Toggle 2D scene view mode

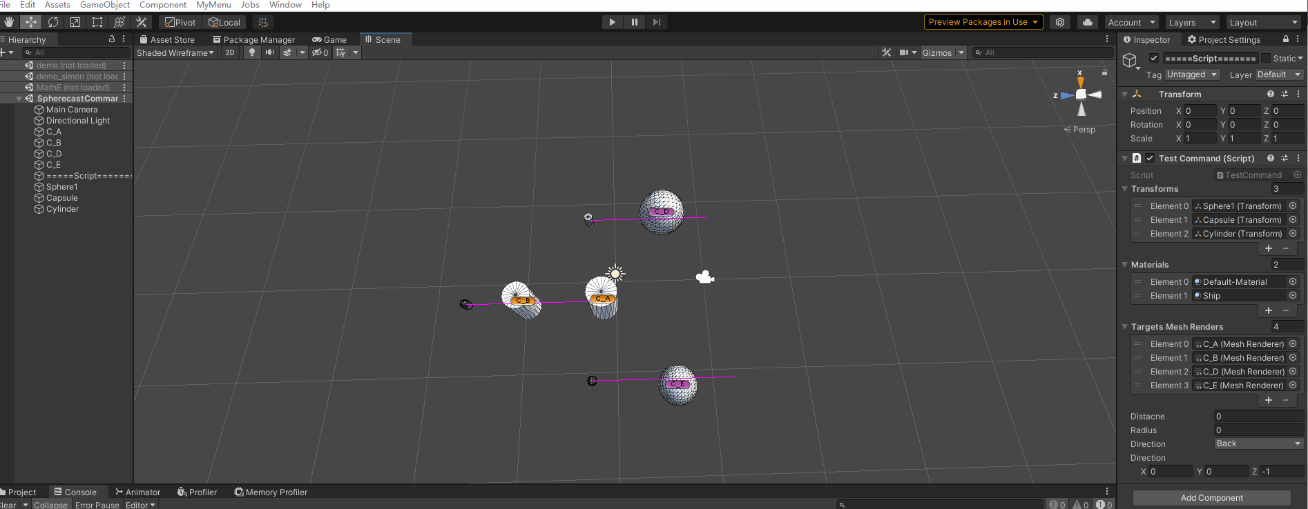pyautogui.click(x=230, y=52)
